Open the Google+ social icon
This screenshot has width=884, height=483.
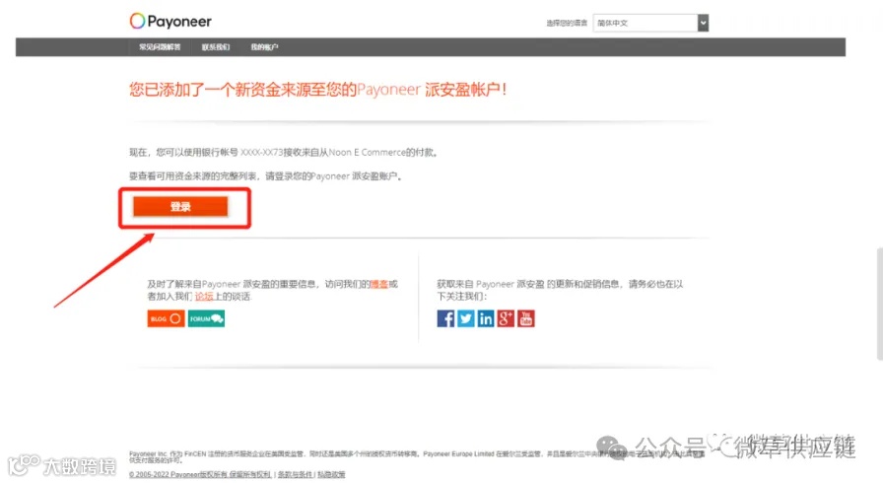(x=506, y=318)
